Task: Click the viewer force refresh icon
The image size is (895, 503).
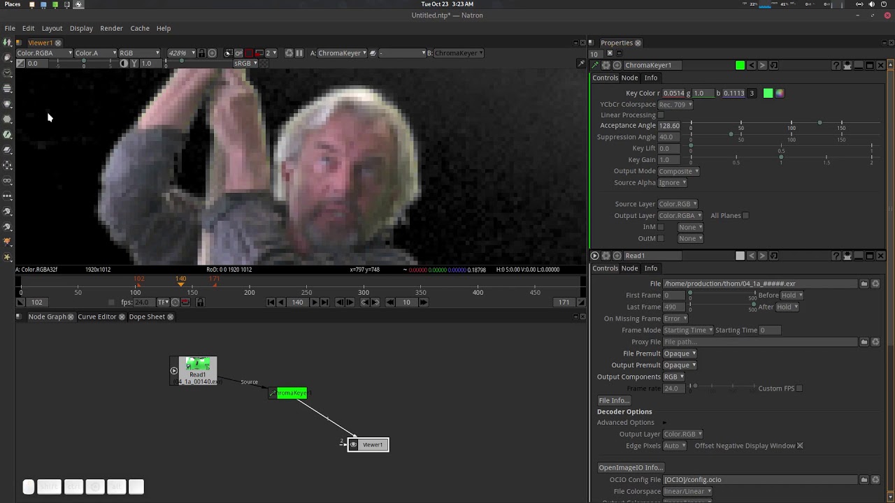Action: (x=289, y=53)
